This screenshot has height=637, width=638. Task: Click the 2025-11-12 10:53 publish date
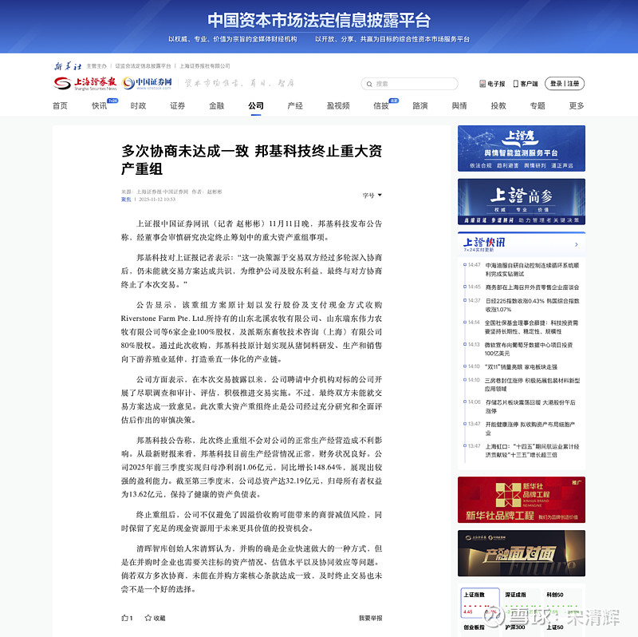[x=157, y=200]
